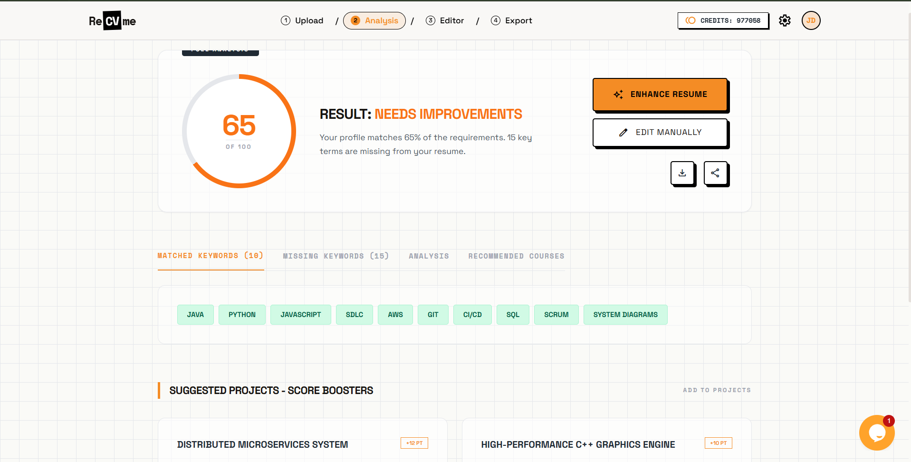Image resolution: width=911 pixels, height=462 pixels.
Task: Click the credits coin icon
Action: point(690,20)
